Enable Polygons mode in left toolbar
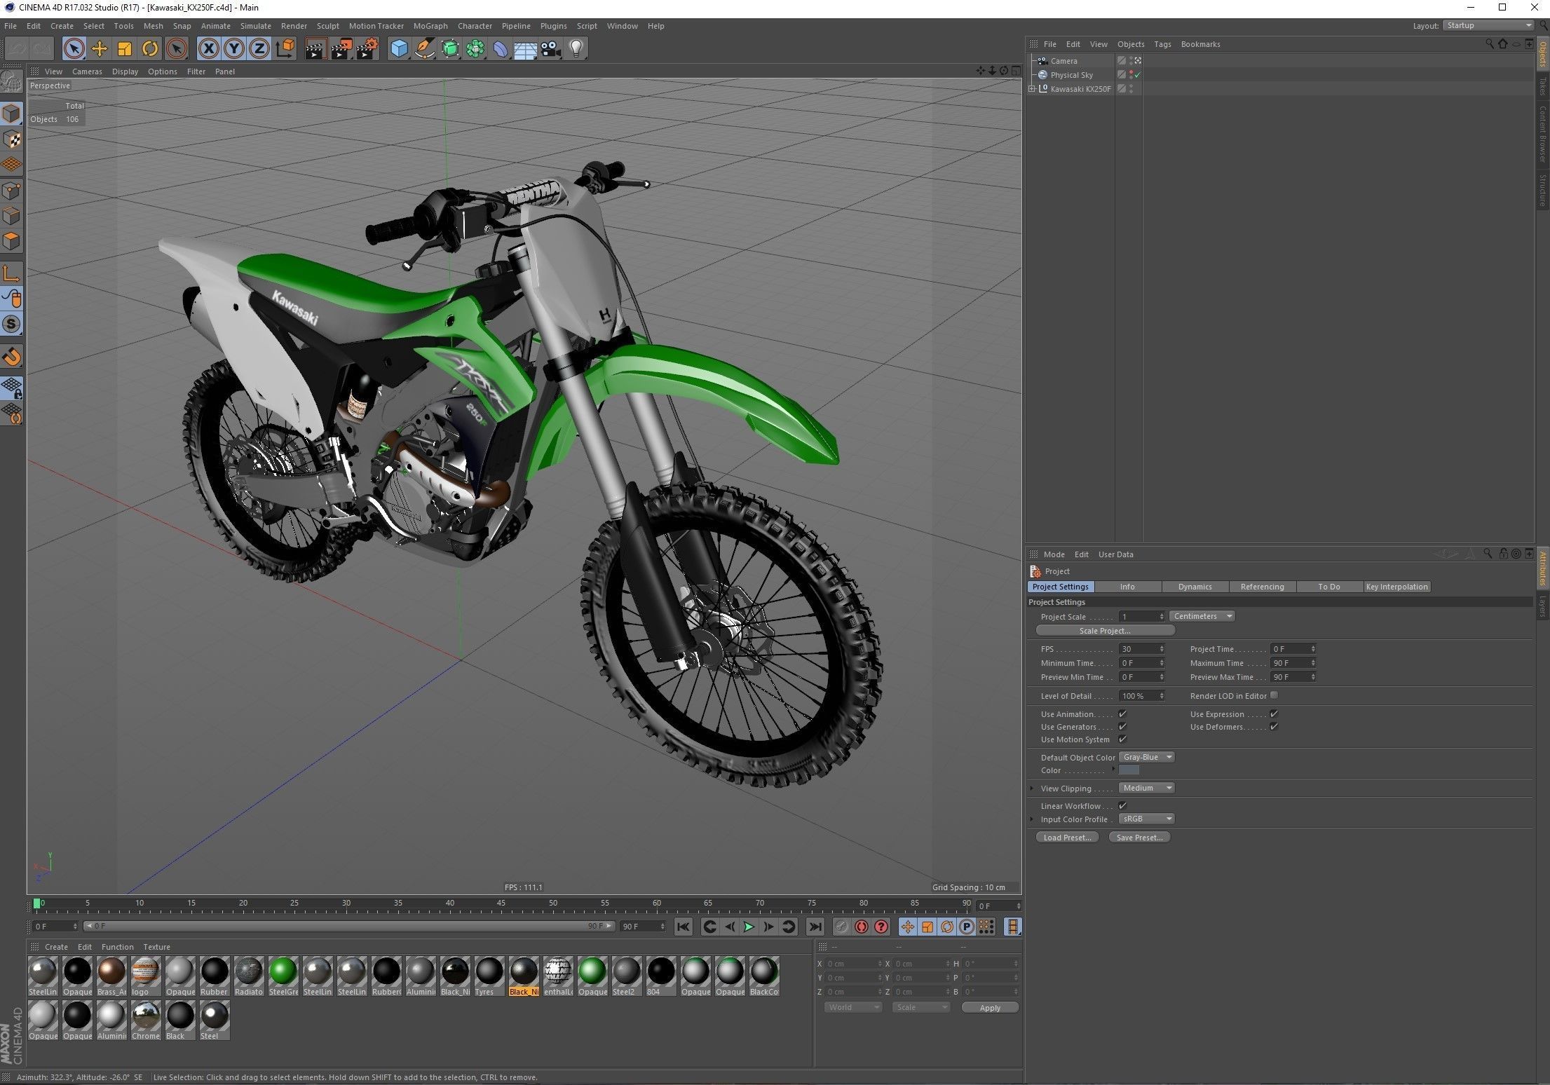 (12, 241)
